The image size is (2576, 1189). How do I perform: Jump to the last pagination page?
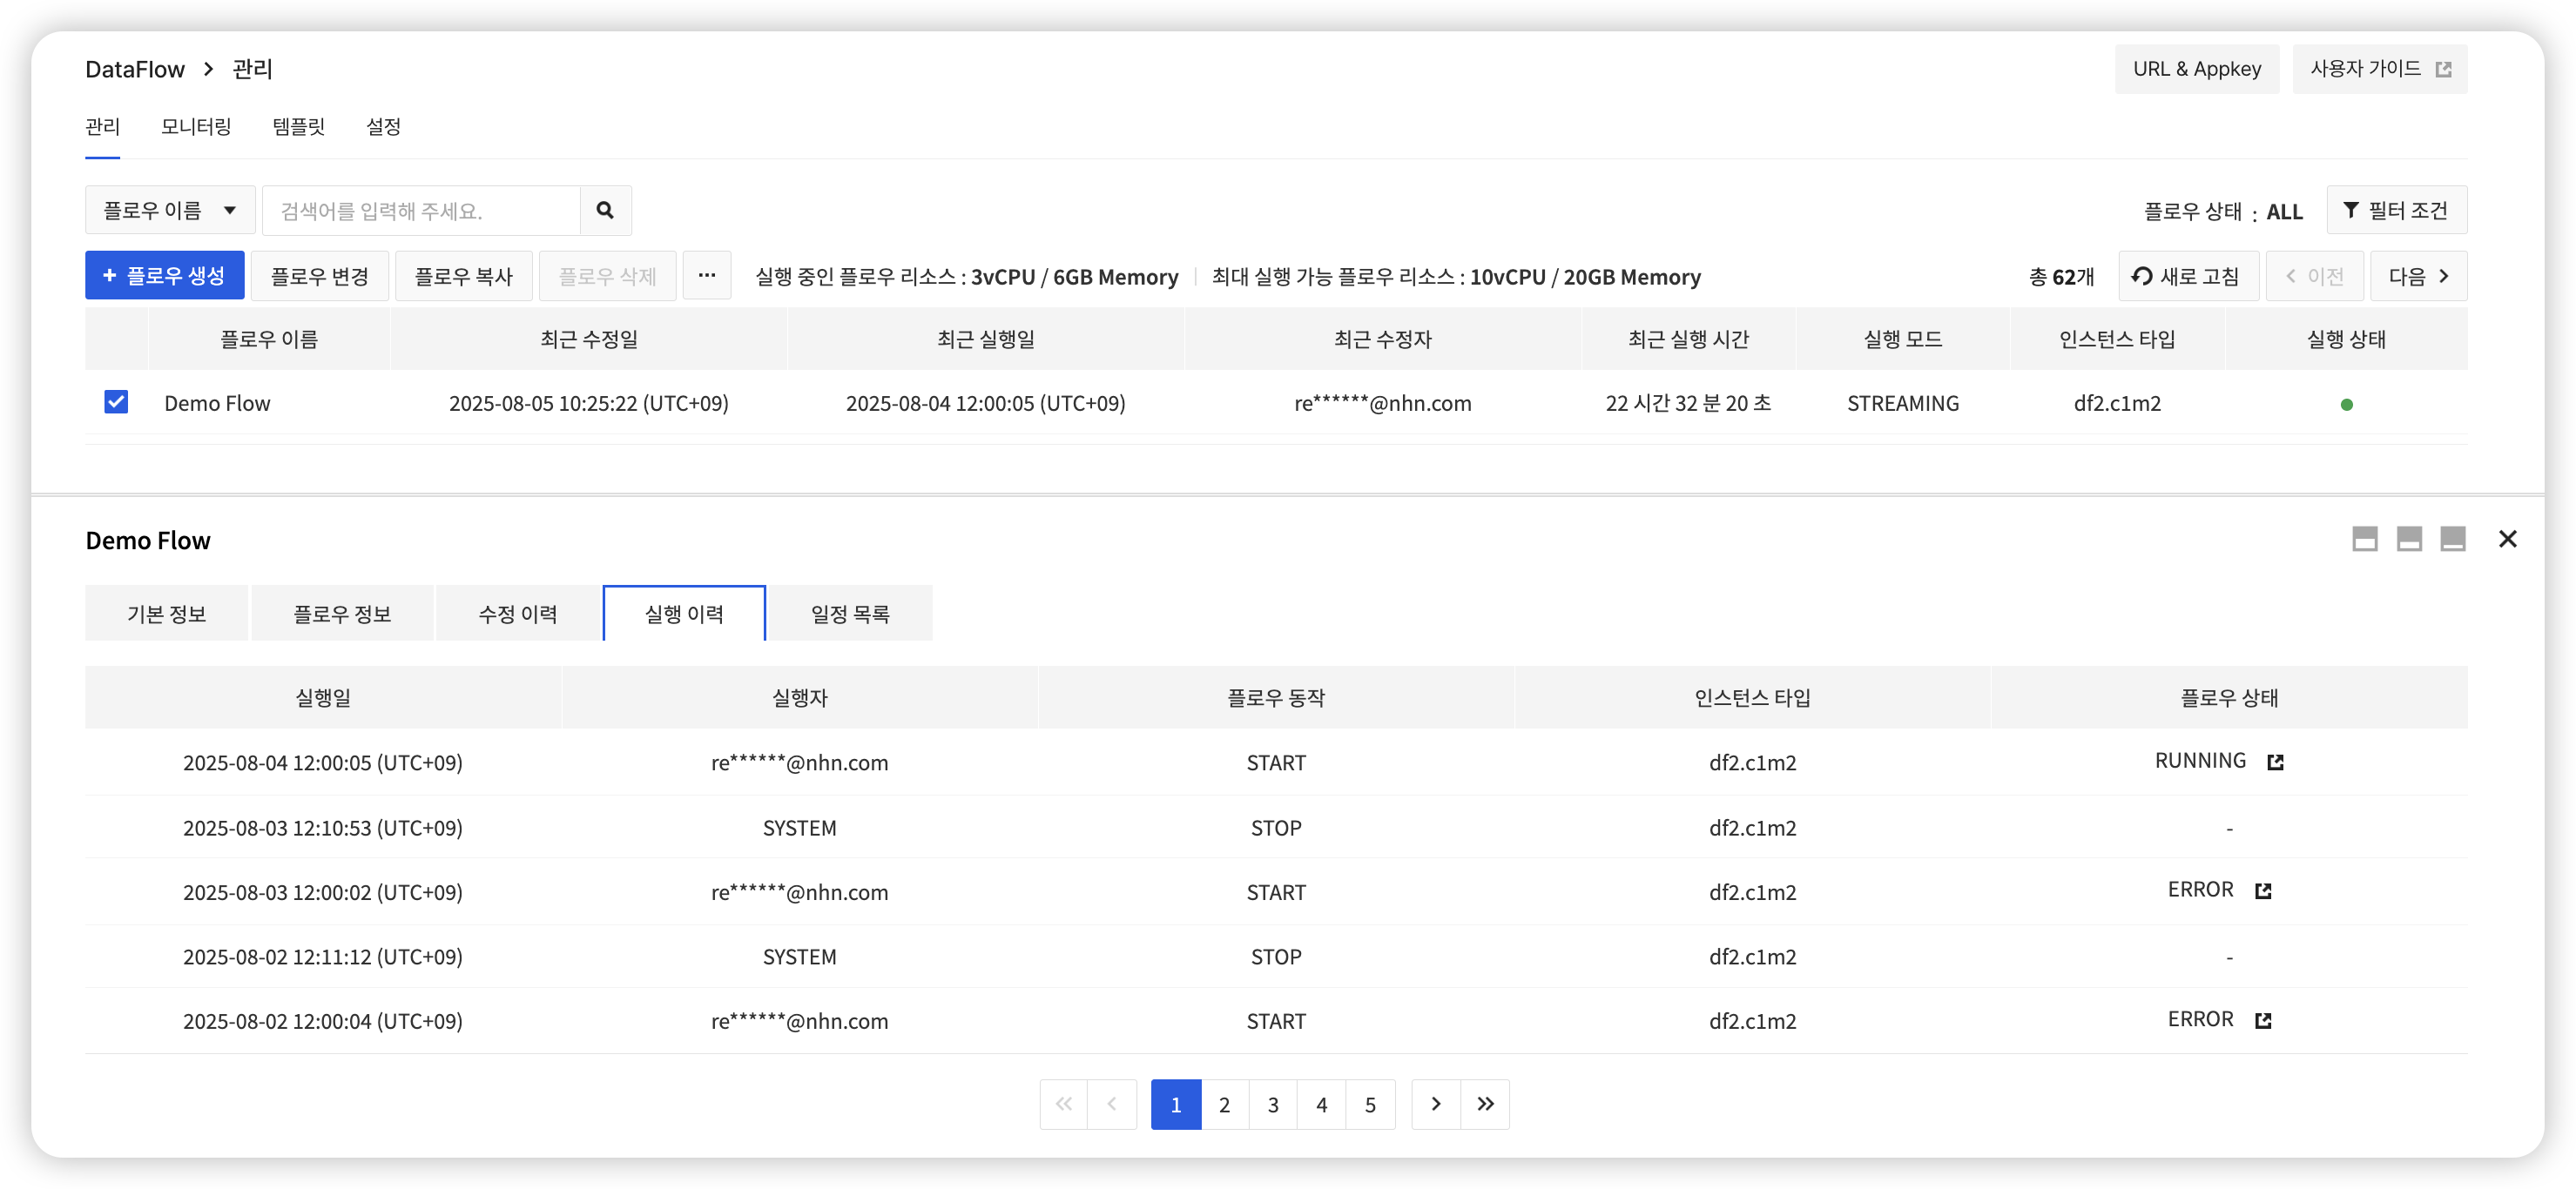point(1485,1104)
